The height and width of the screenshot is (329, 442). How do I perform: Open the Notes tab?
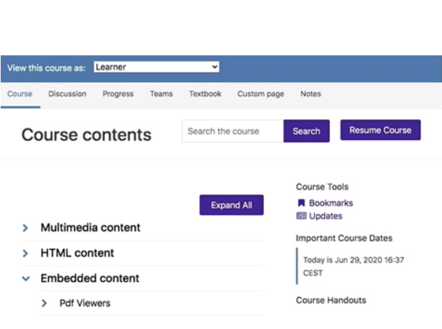pyautogui.click(x=311, y=94)
